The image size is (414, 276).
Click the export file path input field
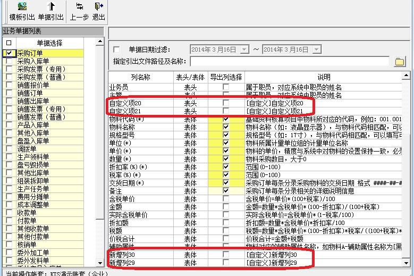[290, 62]
